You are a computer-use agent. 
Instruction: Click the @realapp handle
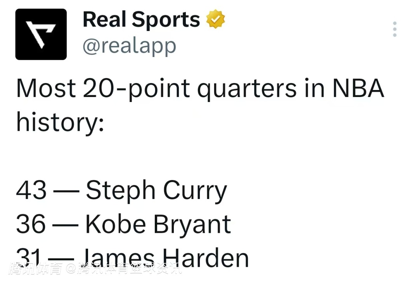(x=130, y=46)
